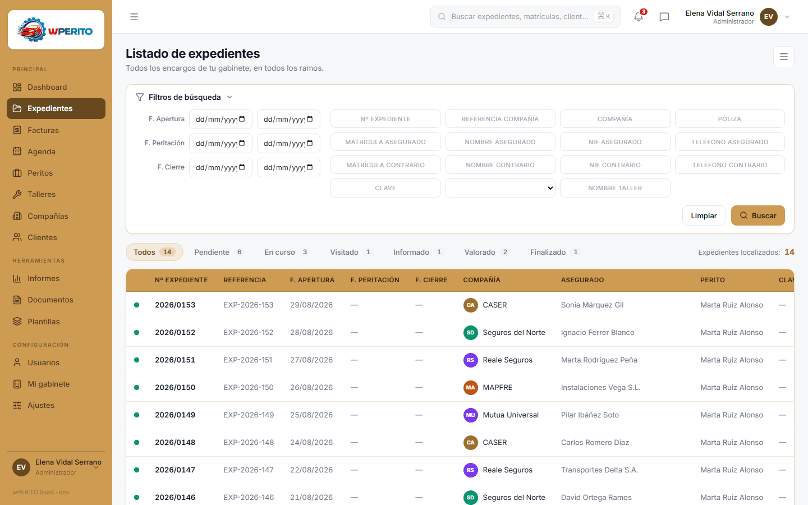808x505 pixels.
Task: Click the Compañías building icon
Action: [17, 216]
